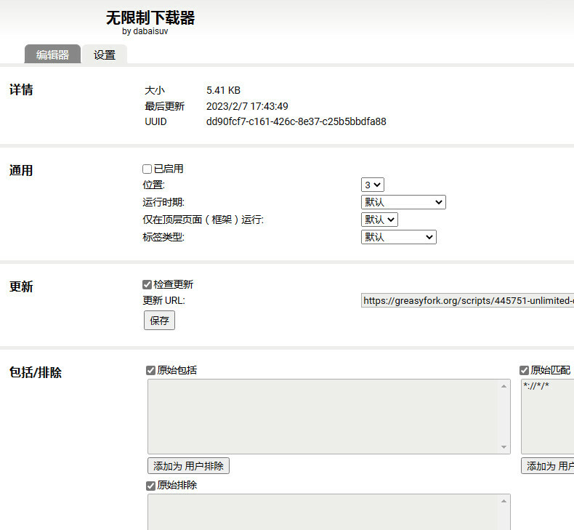This screenshot has height=530, width=574.
Task: Click the 更新 URL input field
Action: click(466, 301)
